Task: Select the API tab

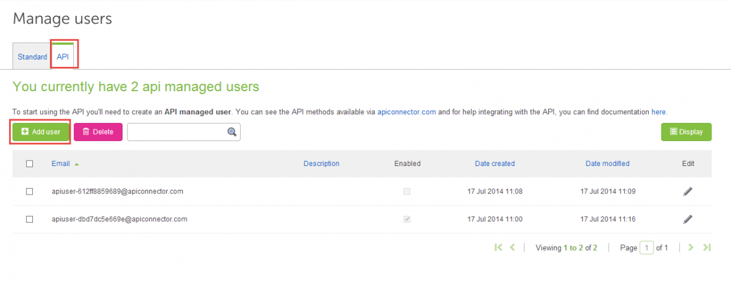Action: point(63,57)
